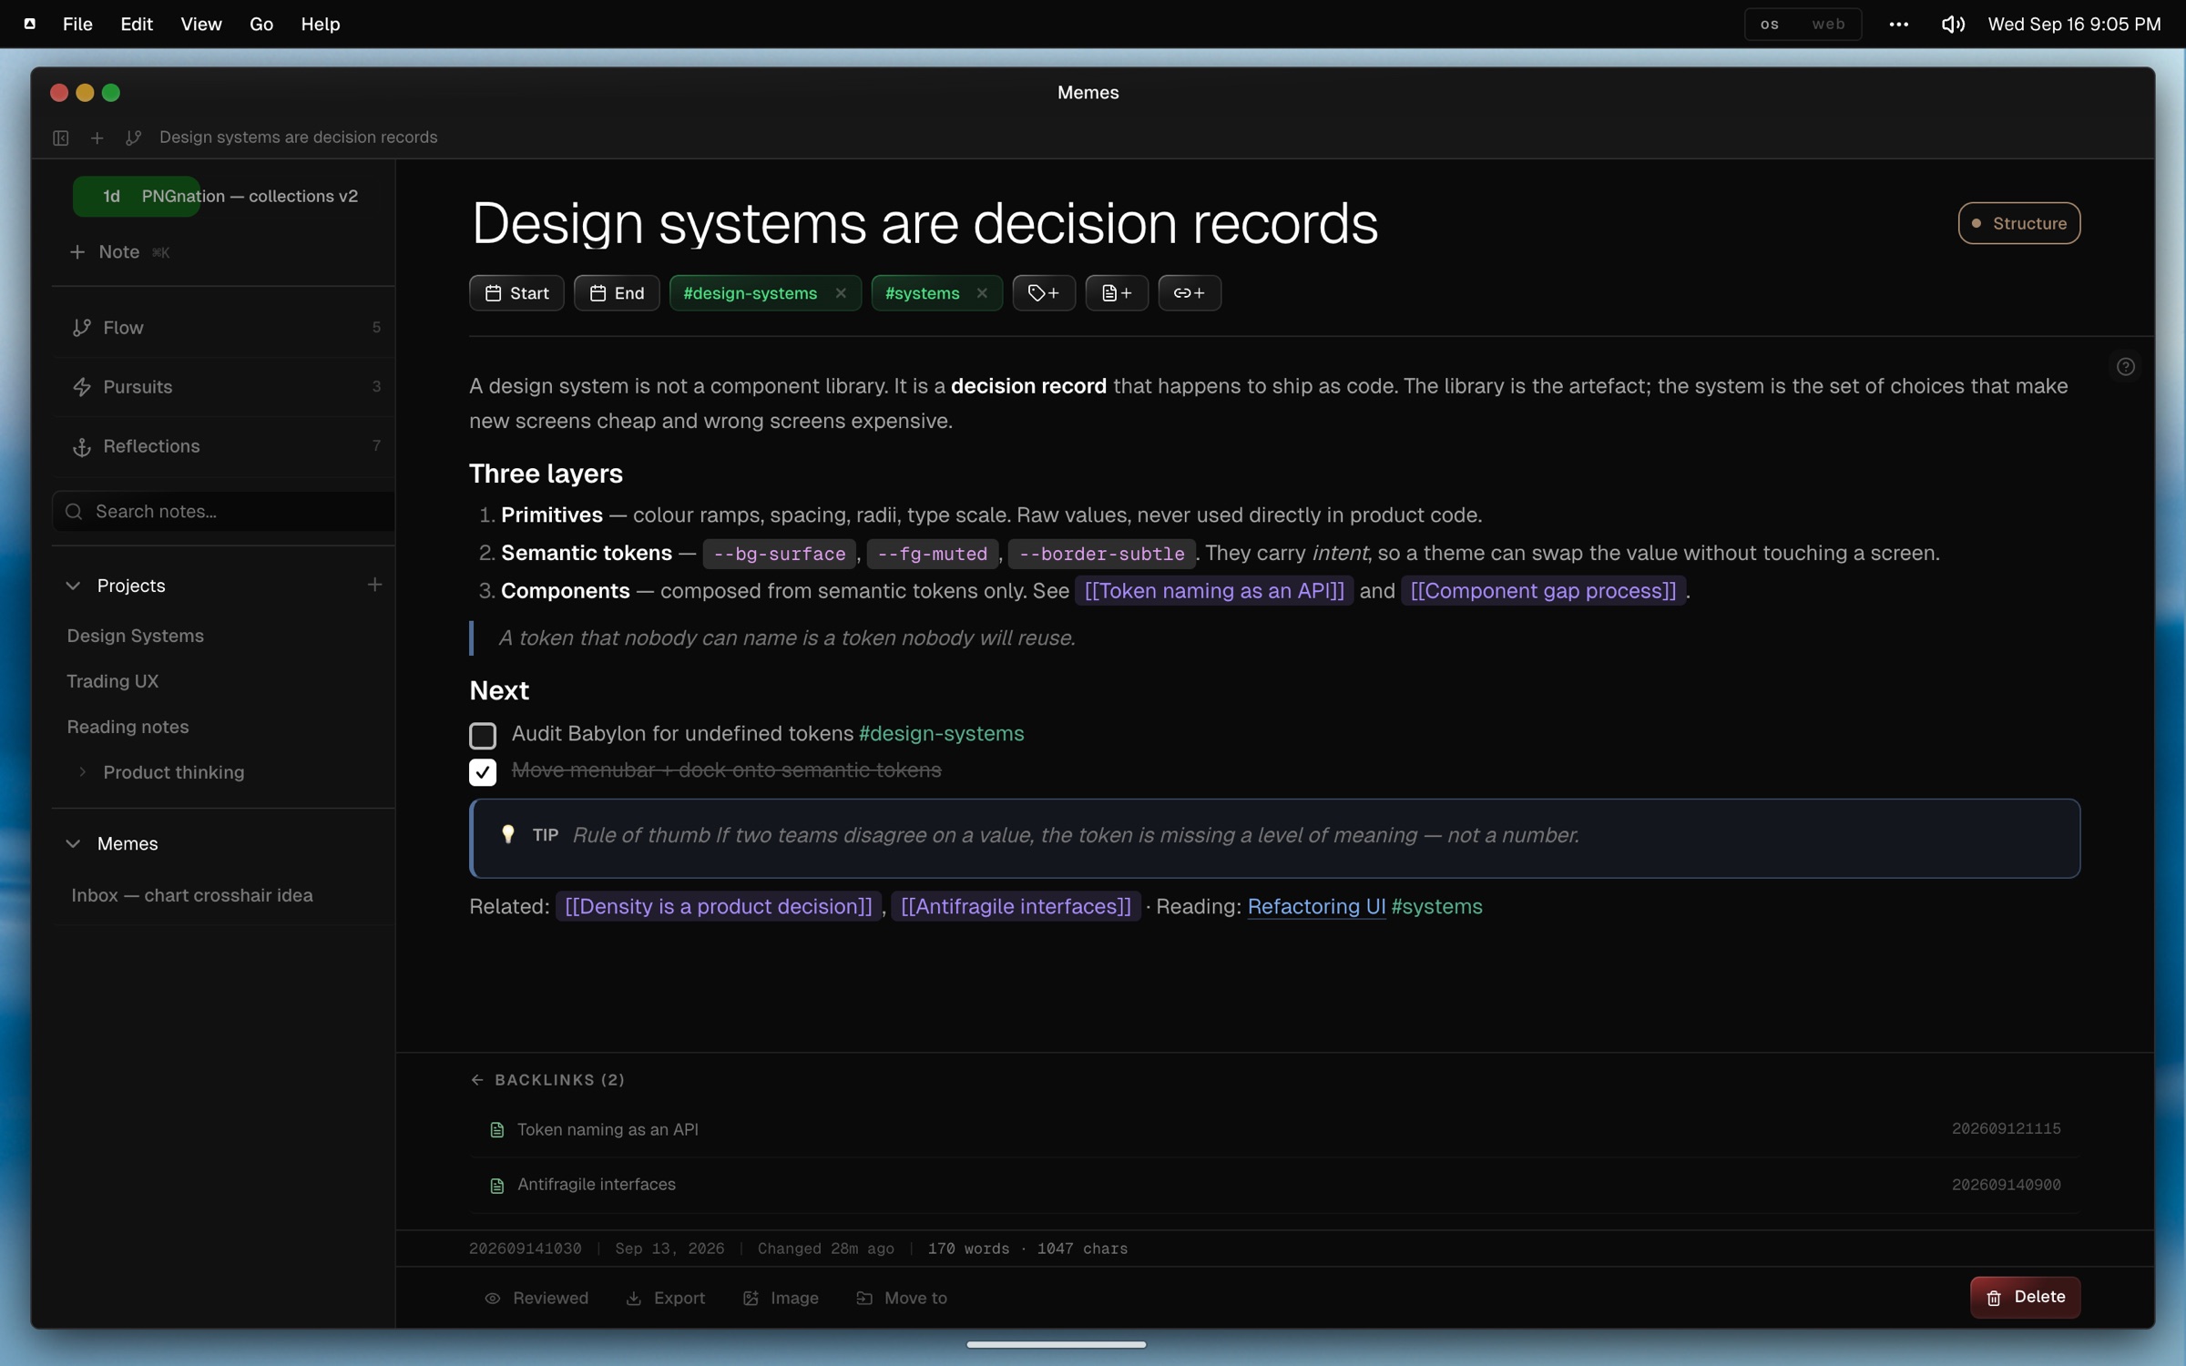Viewport: 2186px width, 1366px height.
Task: Switch to os mode in menu bar
Action: click(x=1770, y=25)
